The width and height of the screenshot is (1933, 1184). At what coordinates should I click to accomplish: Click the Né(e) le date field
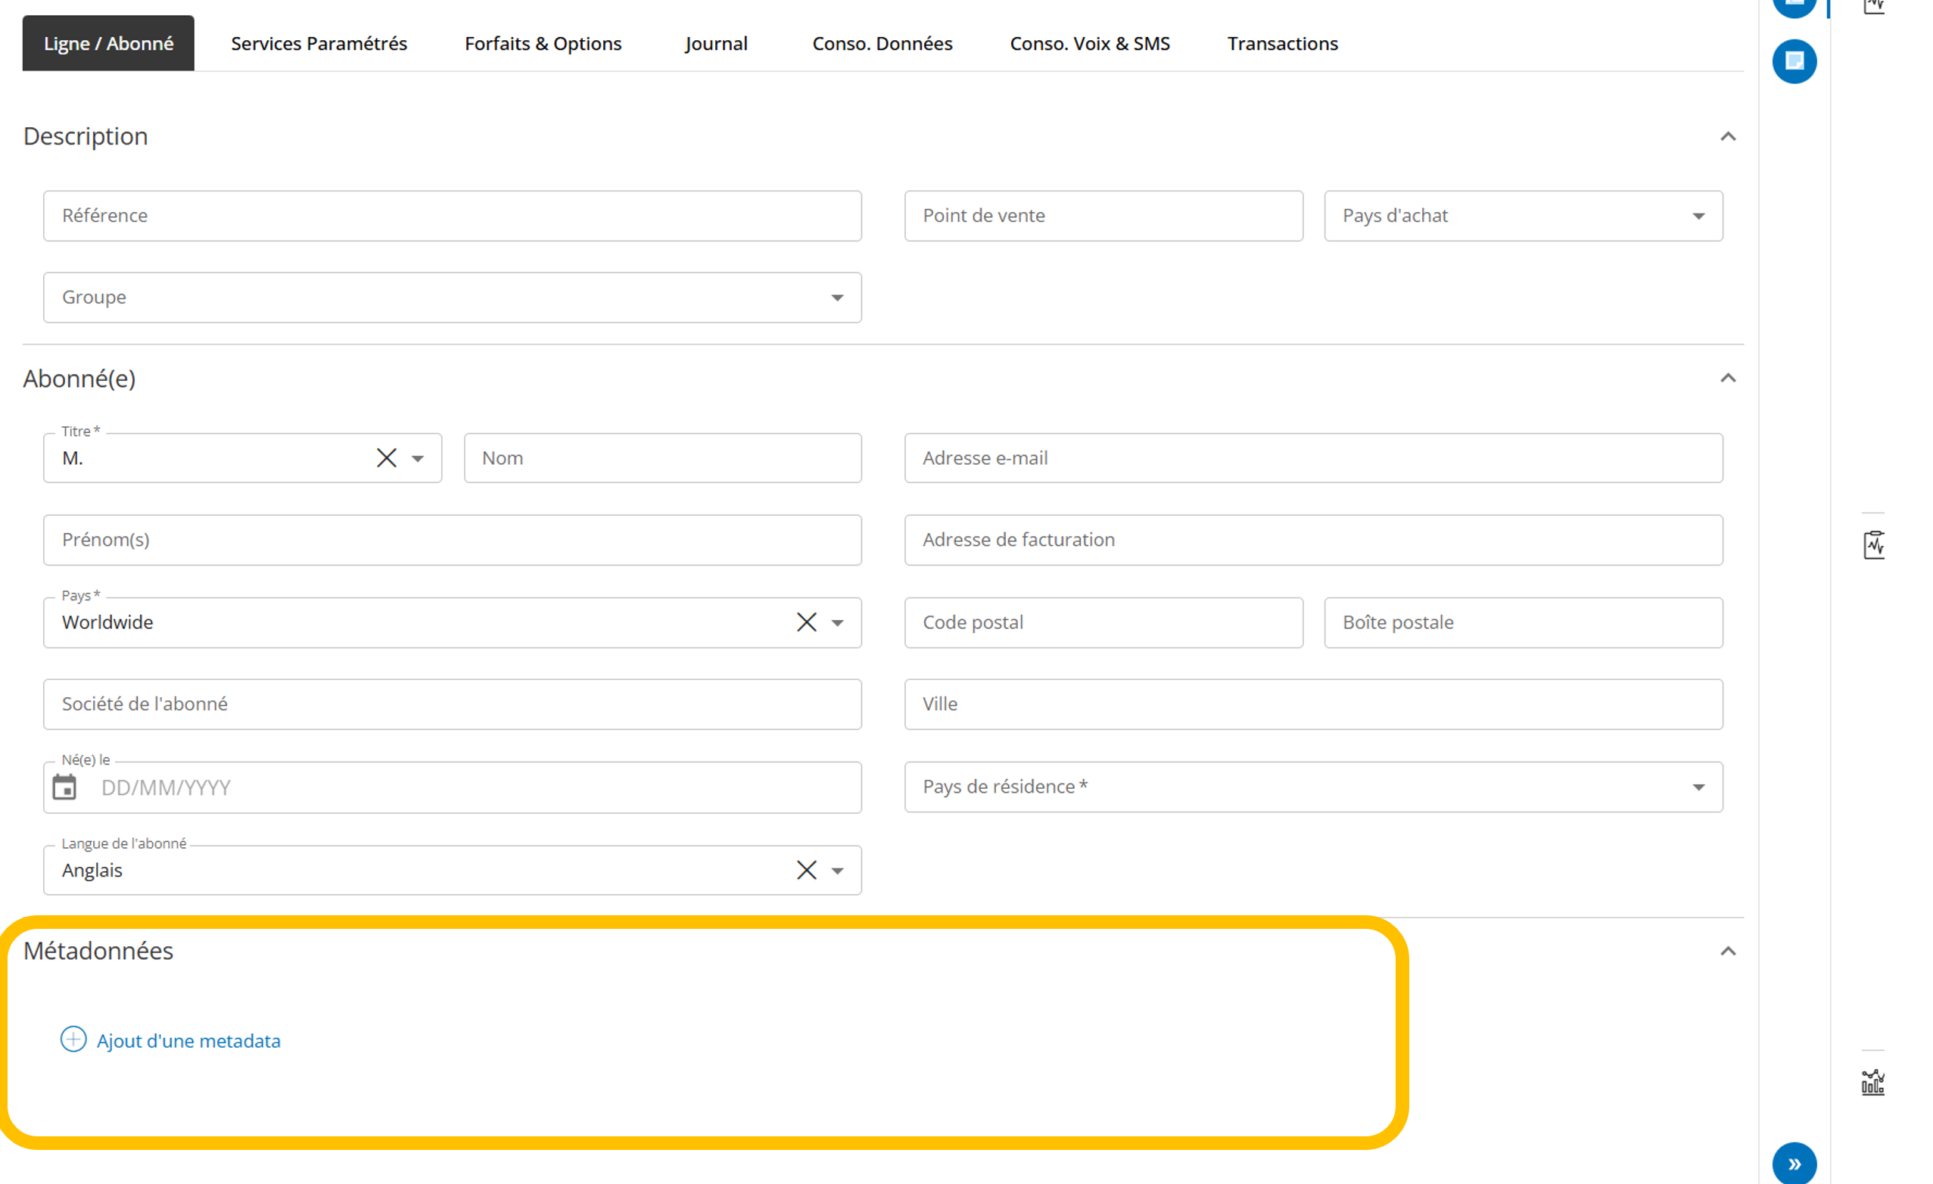tap(453, 787)
